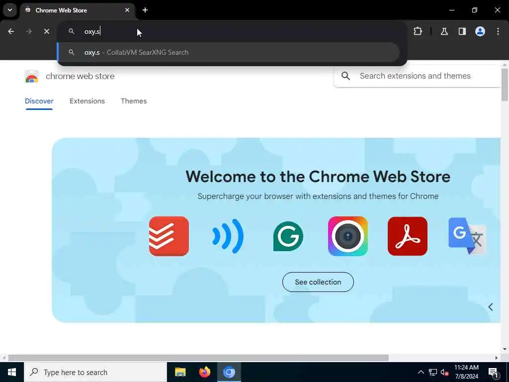The height and width of the screenshot is (382, 509).
Task: Click the Chromium taskbar icon
Action: pyautogui.click(x=229, y=372)
